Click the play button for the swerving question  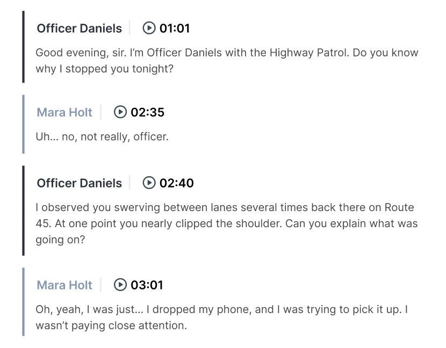[149, 183]
